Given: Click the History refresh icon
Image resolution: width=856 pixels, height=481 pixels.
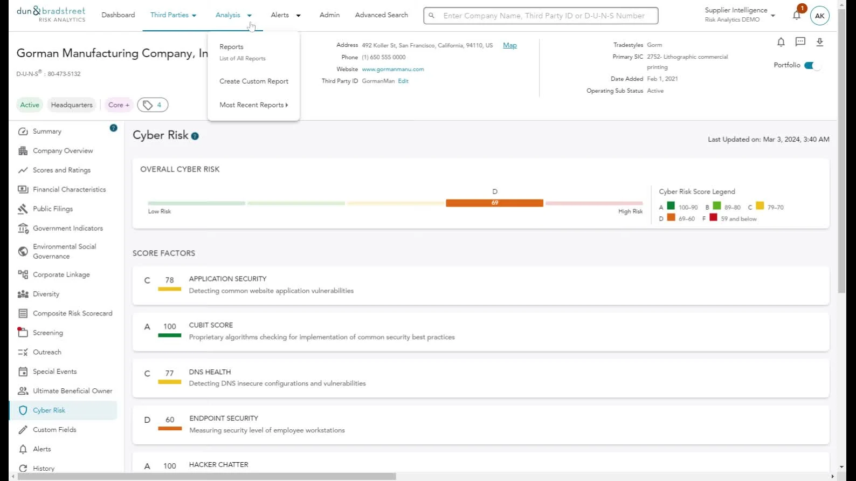Looking at the screenshot, I should point(23,469).
